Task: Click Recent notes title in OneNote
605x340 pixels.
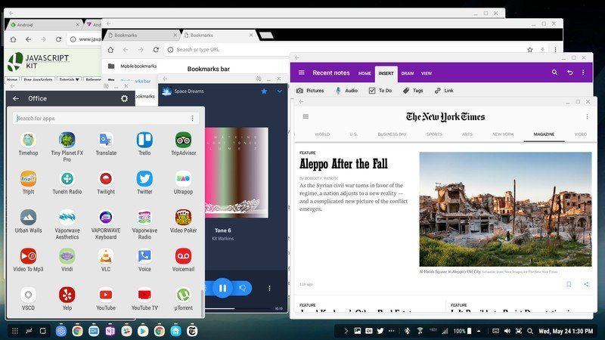Action: [x=331, y=73]
